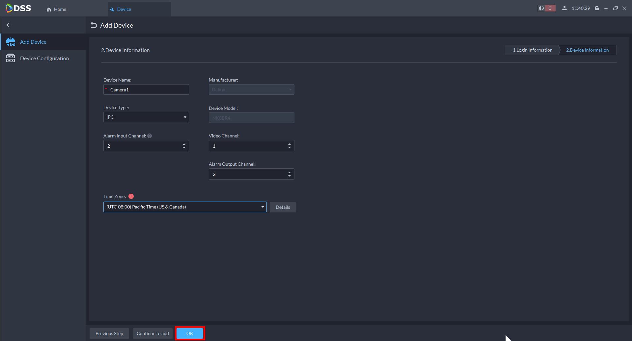This screenshot has height=341, width=632.
Task: Decrease the Video Channel value
Action: (x=289, y=148)
